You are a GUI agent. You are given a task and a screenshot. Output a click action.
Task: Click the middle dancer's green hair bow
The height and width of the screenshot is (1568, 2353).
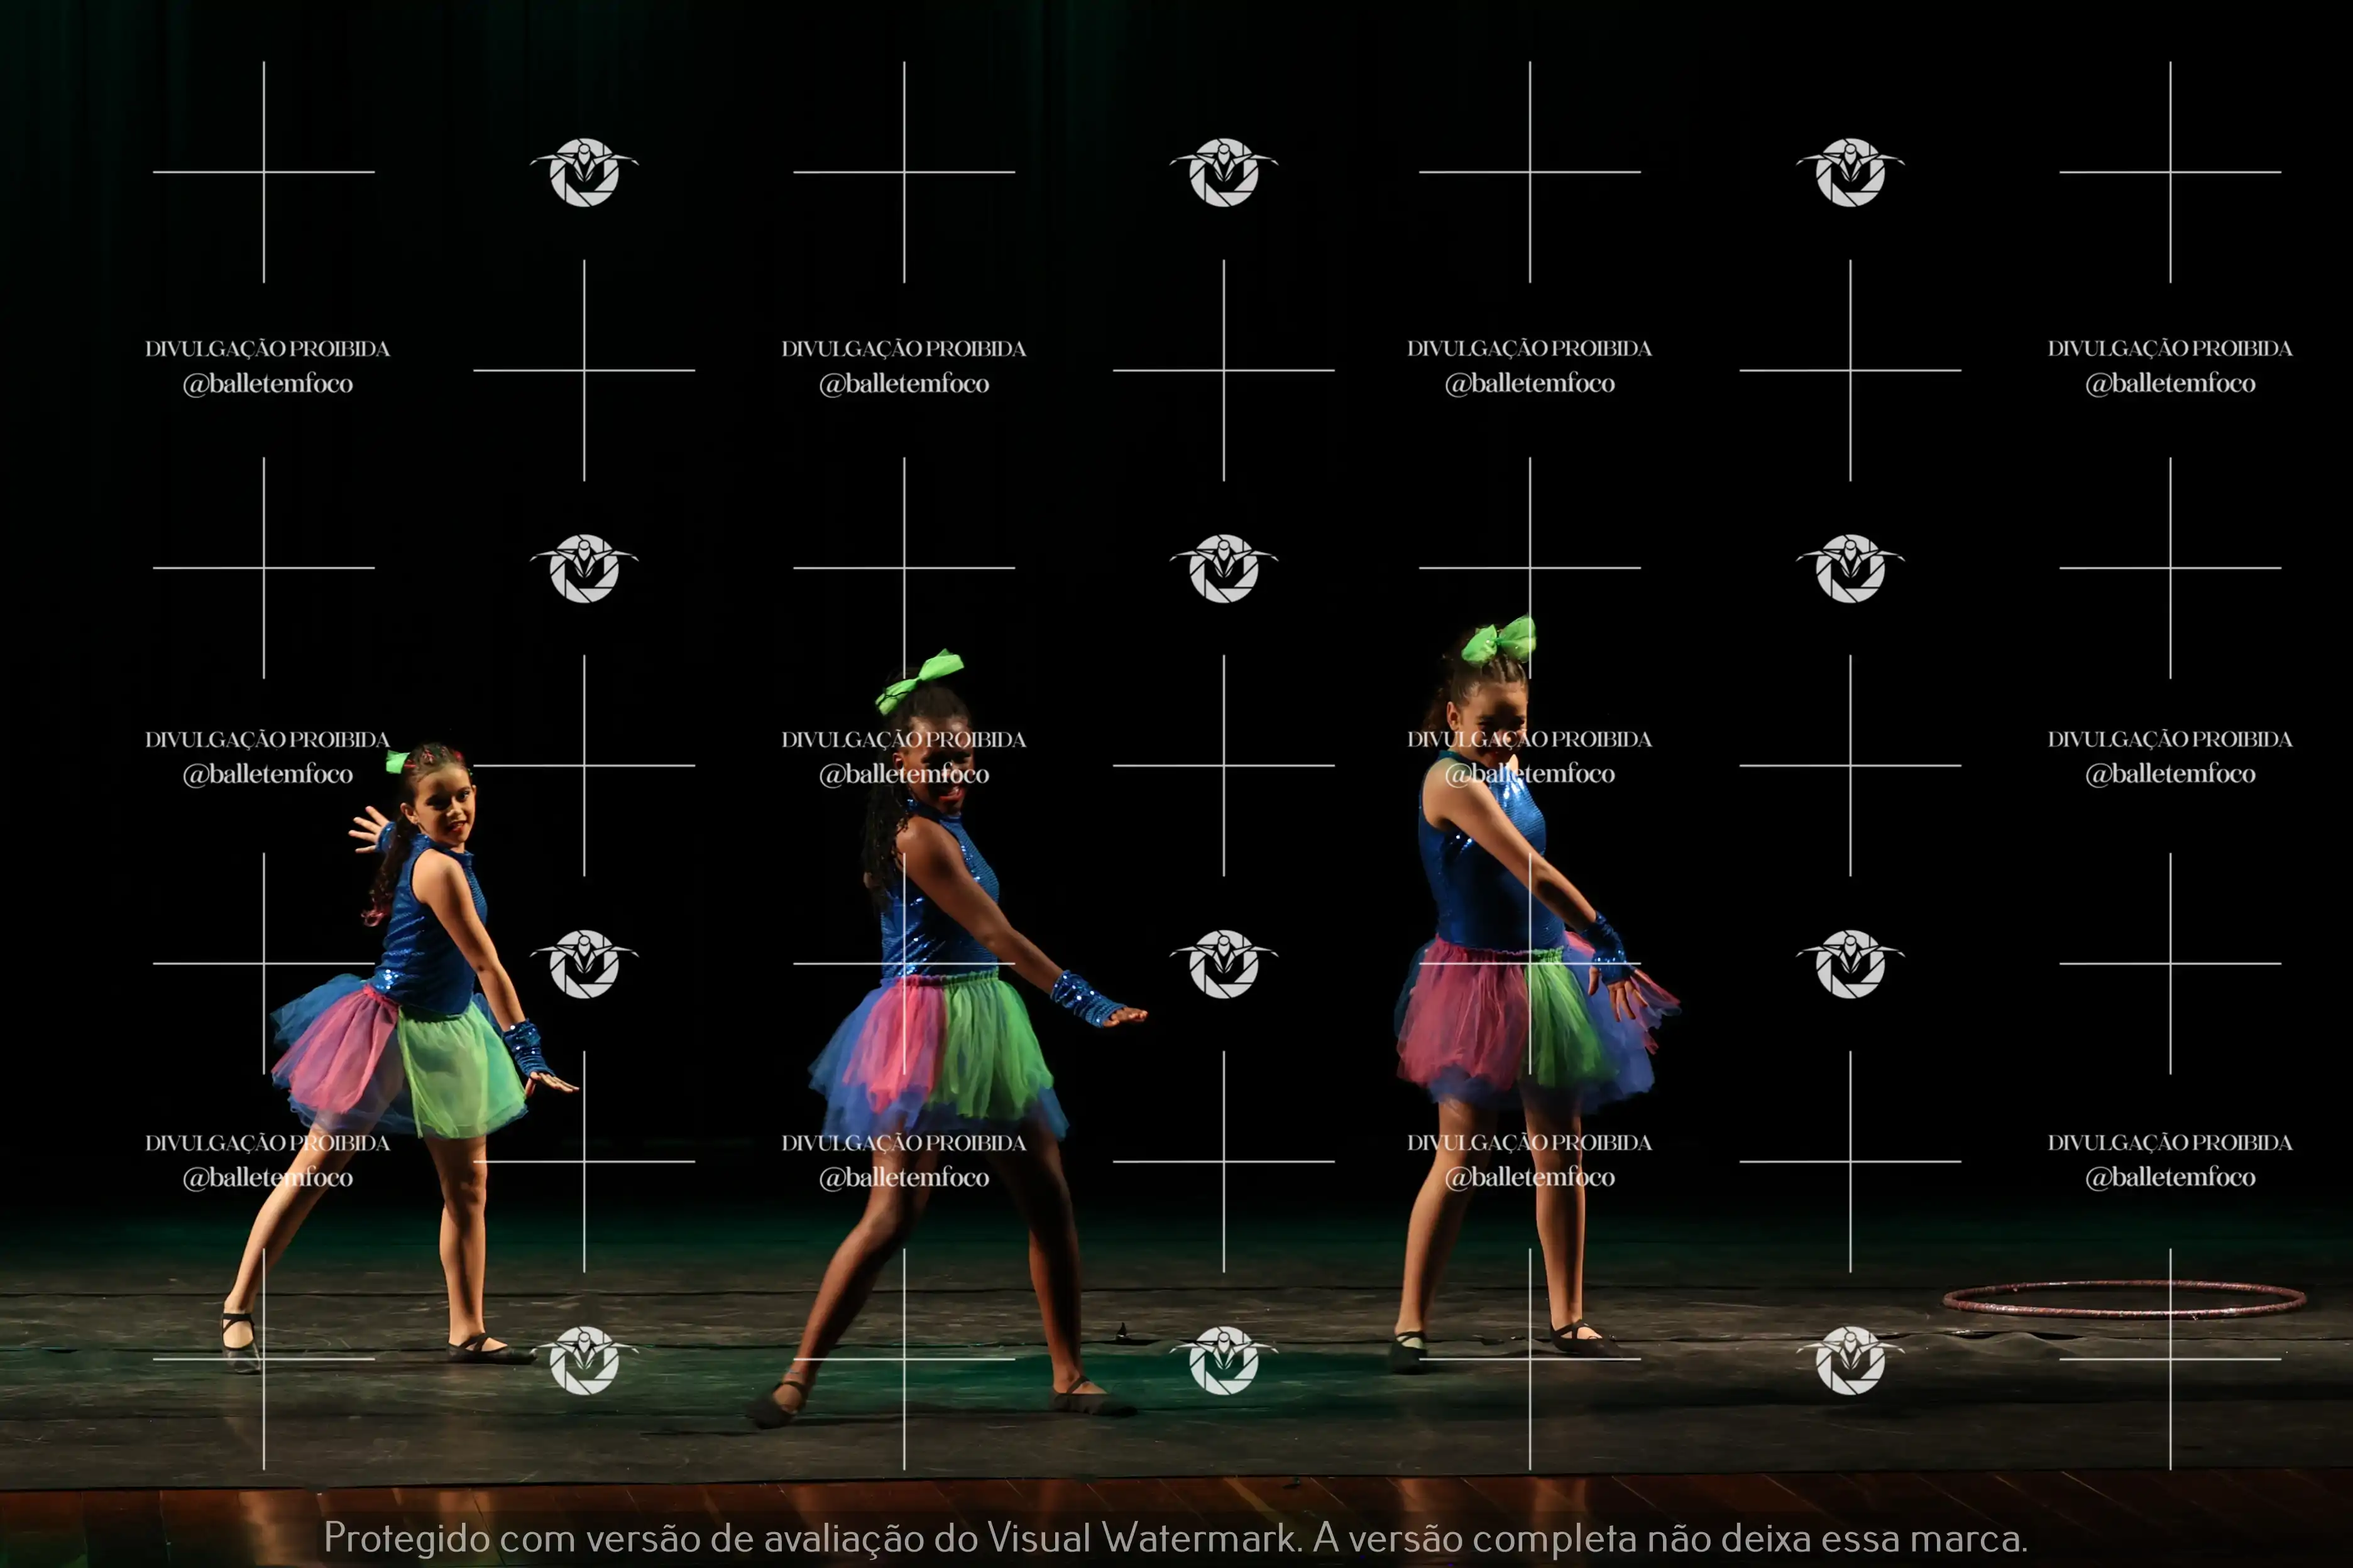coord(918,680)
